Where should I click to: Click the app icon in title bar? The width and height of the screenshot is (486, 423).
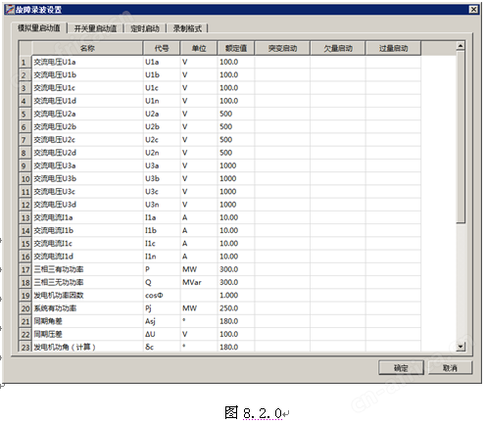coord(10,10)
